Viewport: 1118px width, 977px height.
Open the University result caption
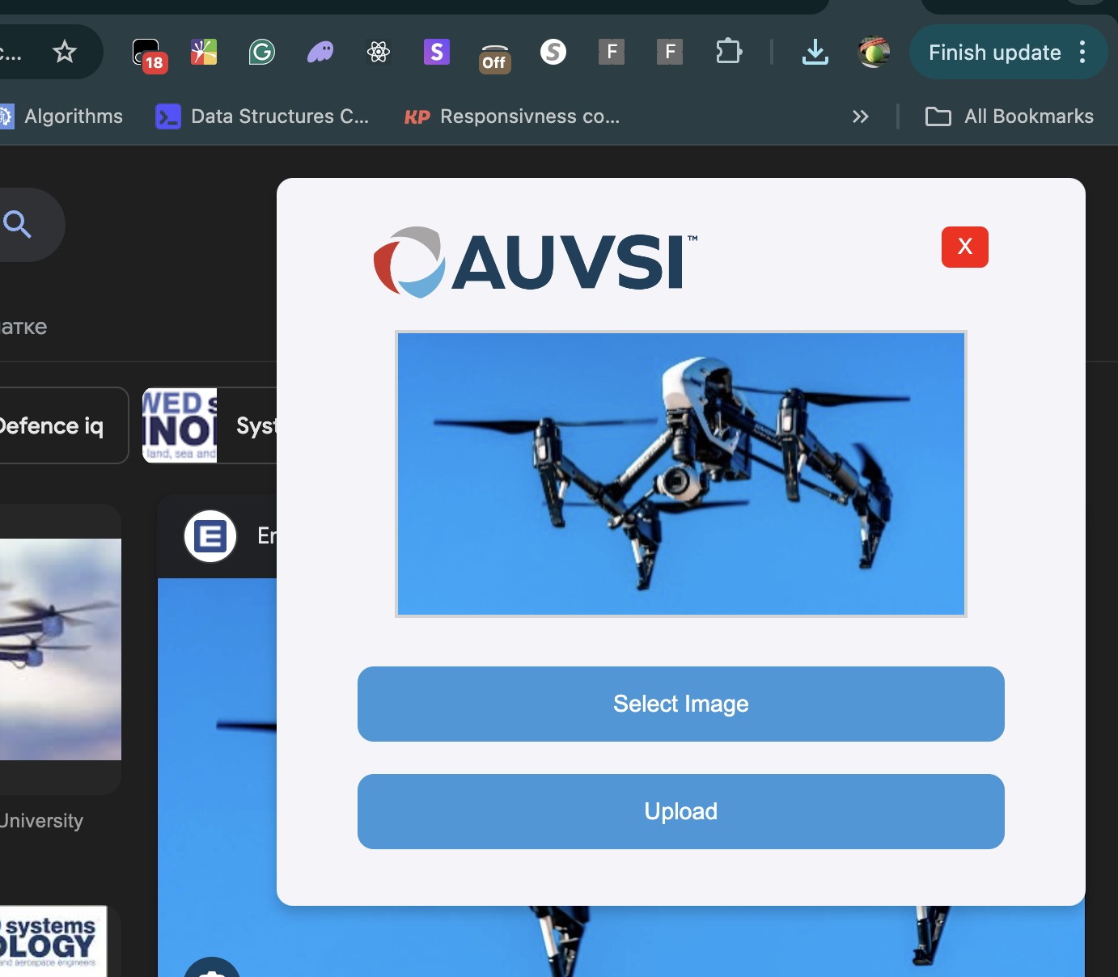(42, 821)
